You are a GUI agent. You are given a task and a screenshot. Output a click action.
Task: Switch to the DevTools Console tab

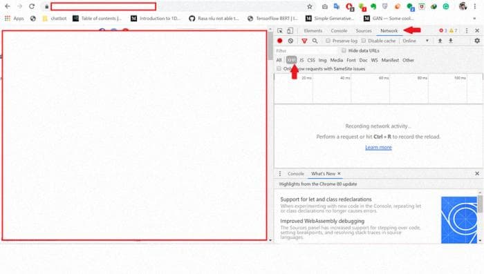(339, 31)
